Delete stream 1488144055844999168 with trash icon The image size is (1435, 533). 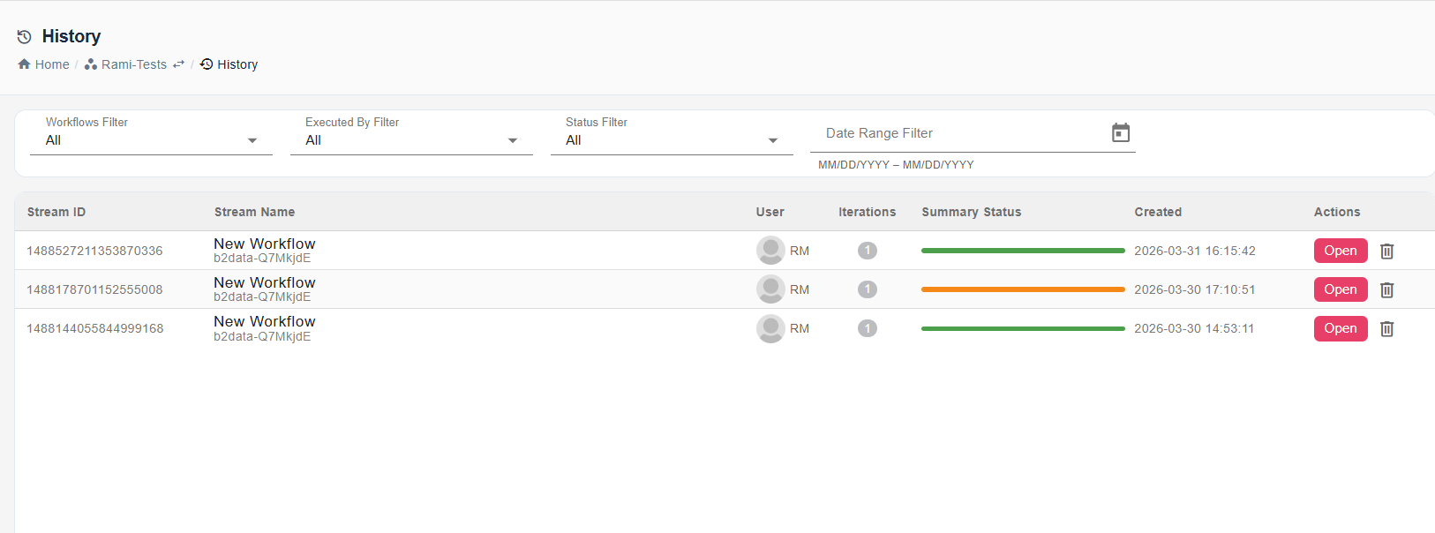(1387, 329)
